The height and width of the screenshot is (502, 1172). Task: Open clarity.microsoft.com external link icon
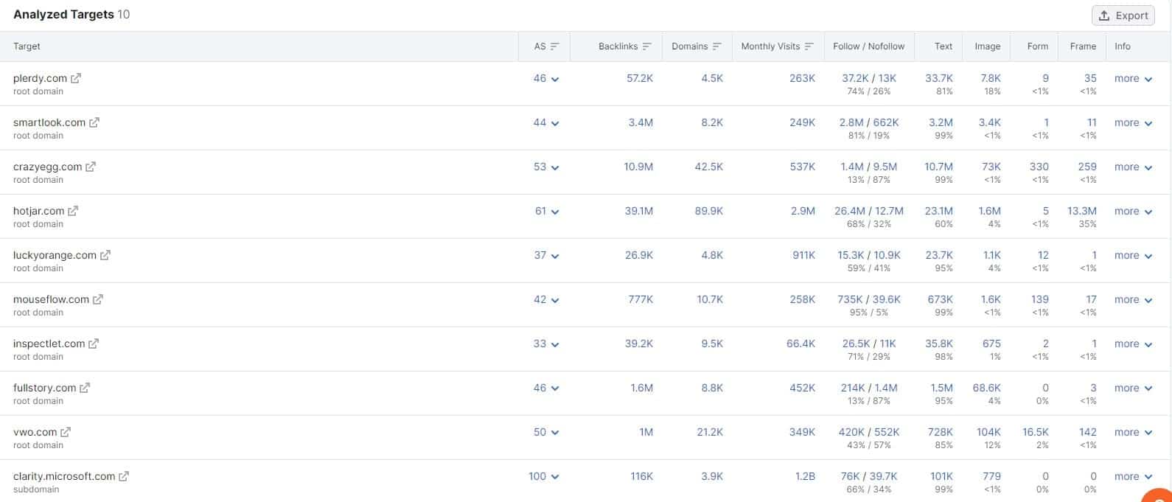point(124,476)
